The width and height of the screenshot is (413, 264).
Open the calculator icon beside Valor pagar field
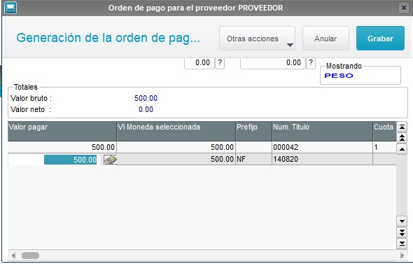coord(110,160)
